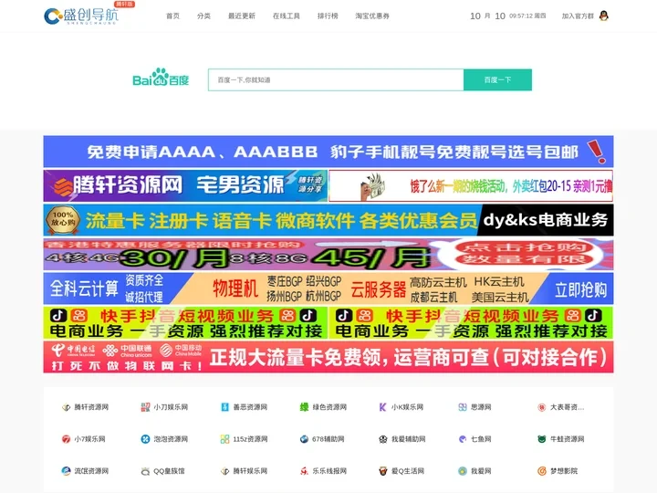Open the 小刀娱乐网 site icon

coord(145,407)
